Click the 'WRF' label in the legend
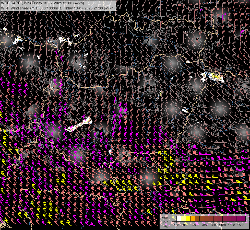 pyautogui.click(x=166, y=218)
